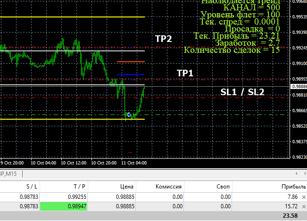Close the trade with 7.86 profit
Screen dimensions: 307x221
[303, 197]
